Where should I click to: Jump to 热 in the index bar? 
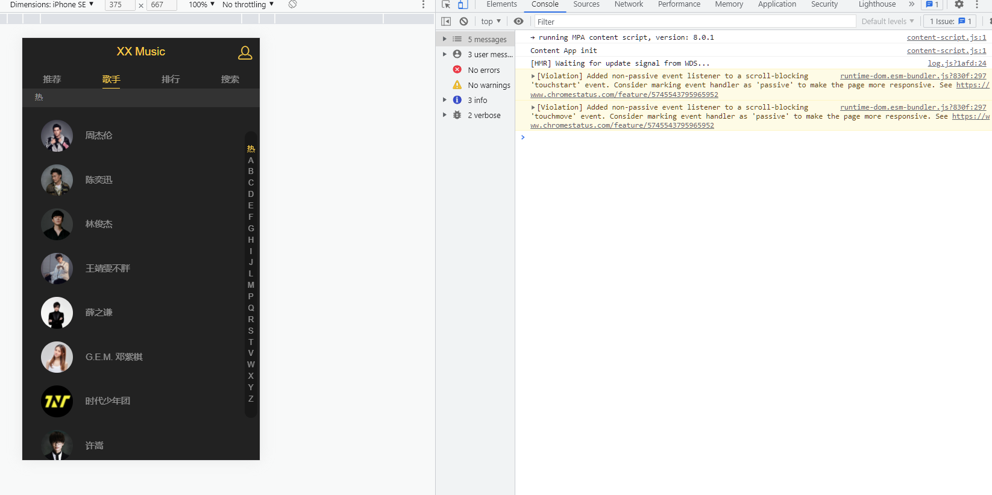(x=251, y=149)
